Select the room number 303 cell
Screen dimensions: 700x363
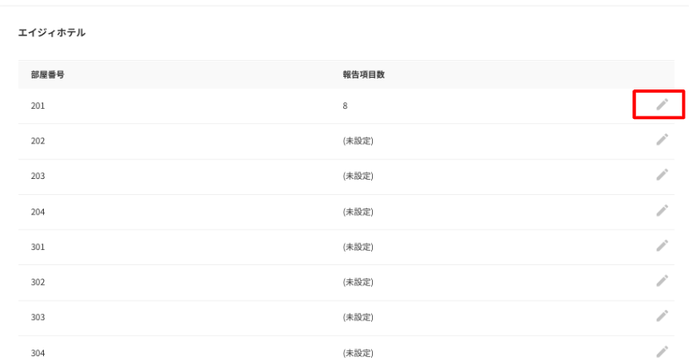click(x=36, y=317)
